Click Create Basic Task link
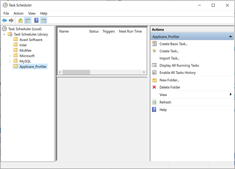 tap(173, 44)
